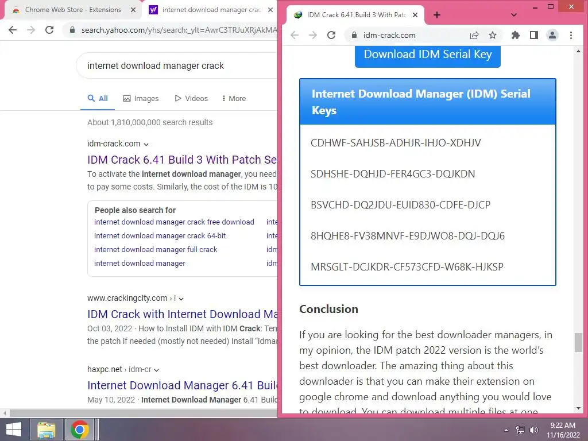Close the internet download manager crack tab

click(270, 10)
